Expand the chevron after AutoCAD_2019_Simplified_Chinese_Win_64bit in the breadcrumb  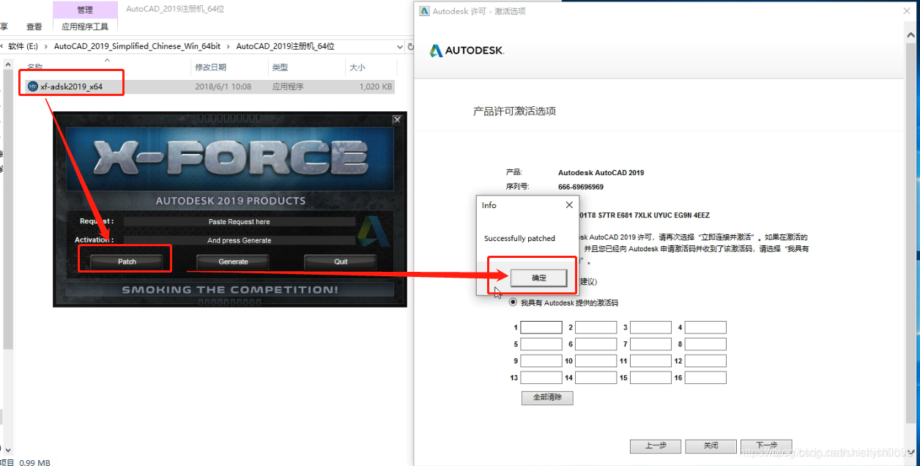coord(230,46)
